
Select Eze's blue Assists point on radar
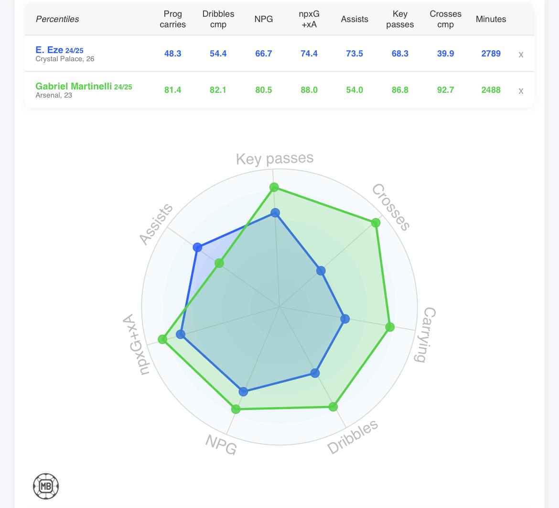[x=197, y=247]
